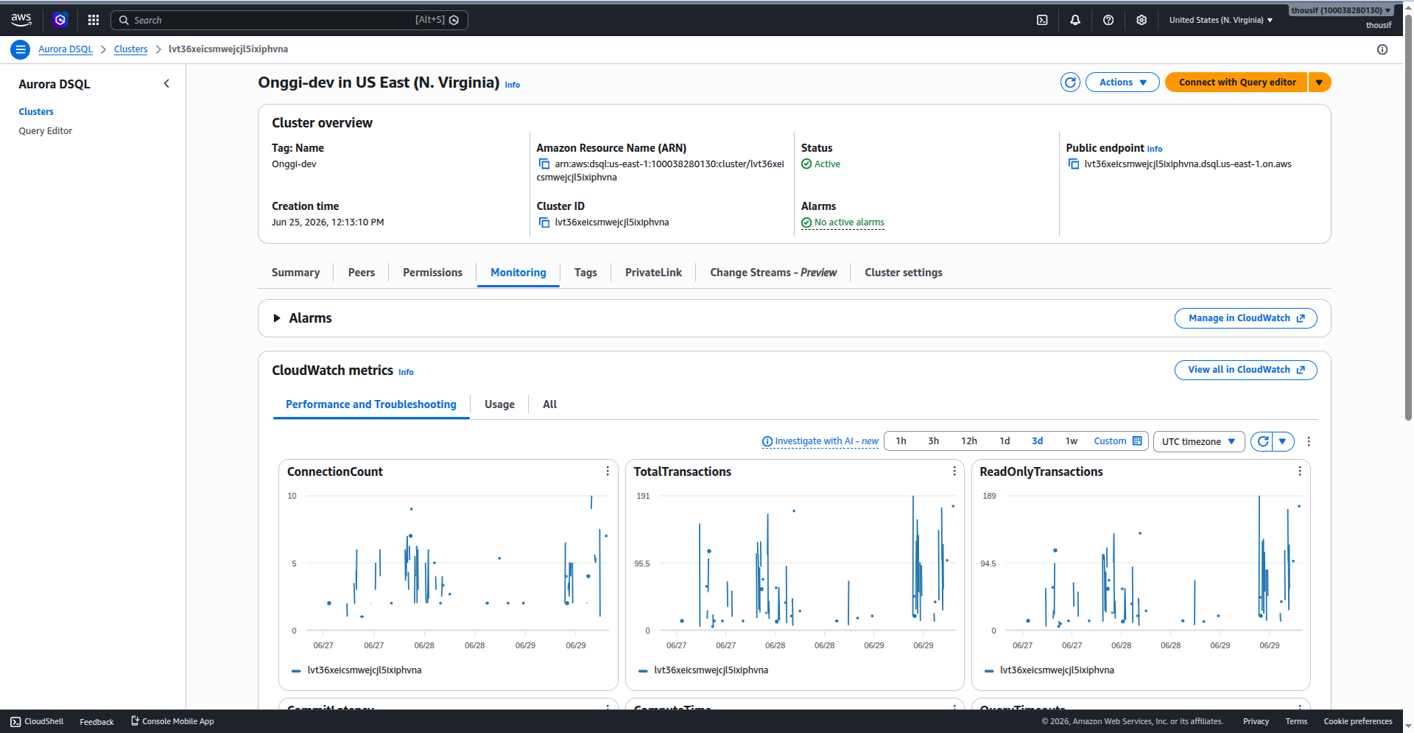Open the UTC timezone dropdown
This screenshot has width=1414, height=733.
click(x=1198, y=441)
